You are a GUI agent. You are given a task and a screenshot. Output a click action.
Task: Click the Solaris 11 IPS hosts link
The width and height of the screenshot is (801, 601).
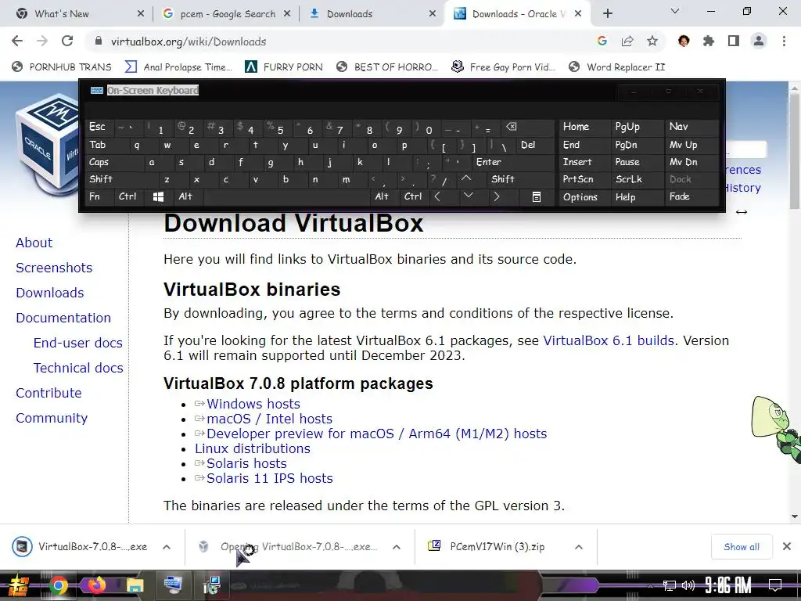click(x=270, y=478)
